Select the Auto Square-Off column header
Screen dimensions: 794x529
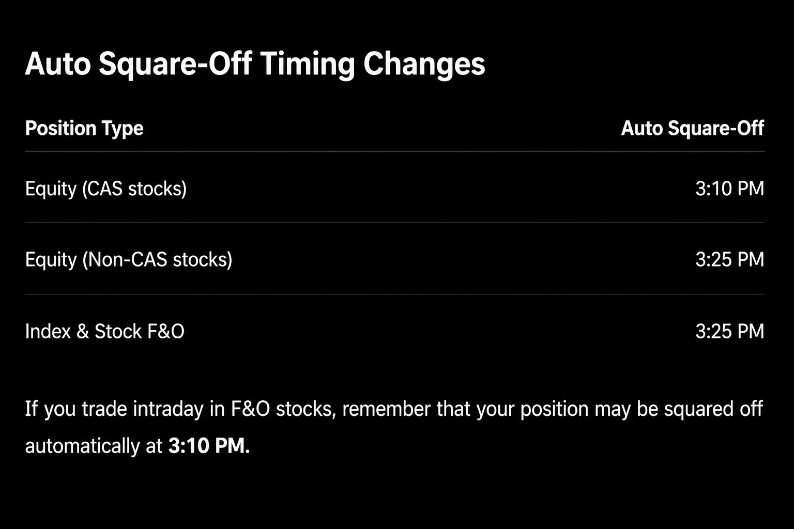point(692,128)
